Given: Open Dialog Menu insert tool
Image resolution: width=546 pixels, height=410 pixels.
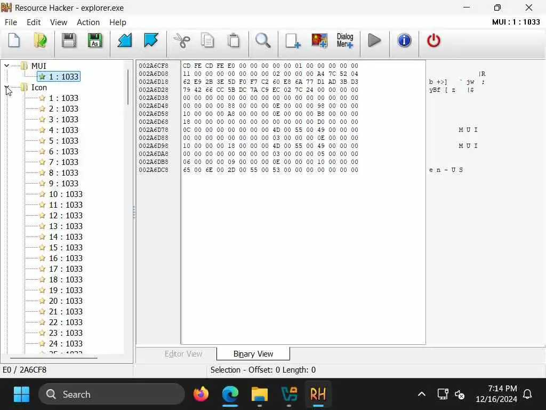Looking at the screenshot, I should tap(345, 41).
